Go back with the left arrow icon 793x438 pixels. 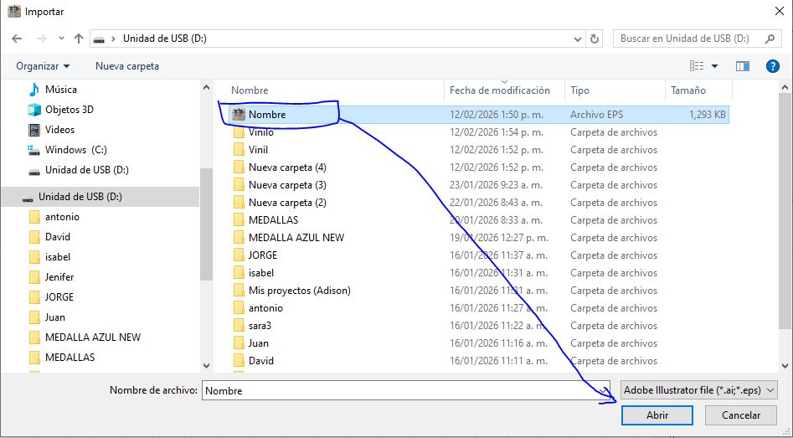17,39
